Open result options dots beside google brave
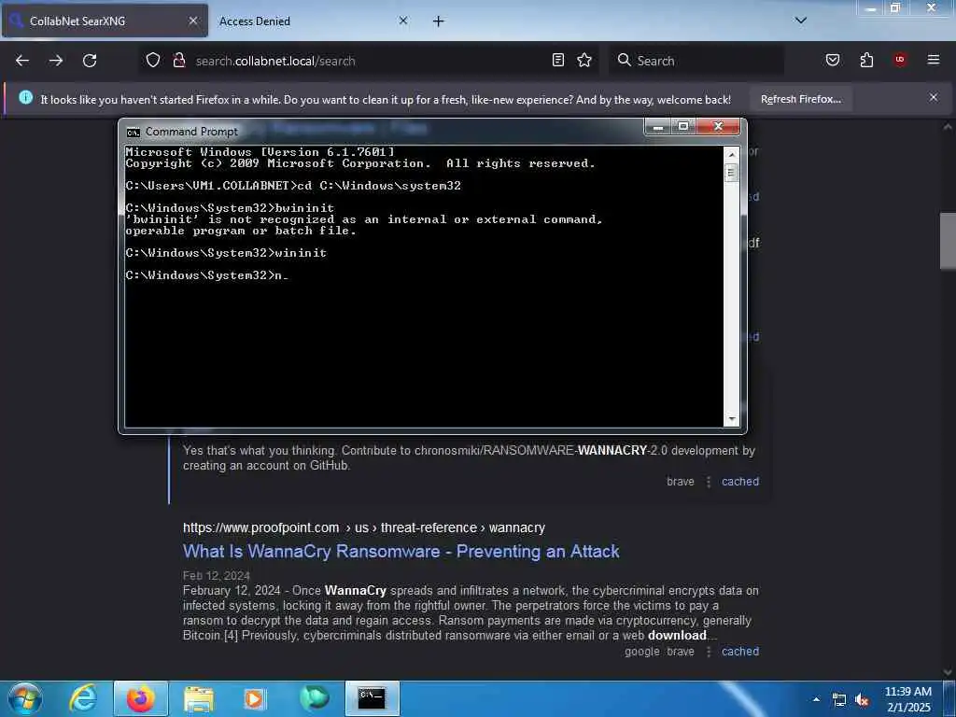This screenshot has height=717, width=956. click(x=709, y=652)
